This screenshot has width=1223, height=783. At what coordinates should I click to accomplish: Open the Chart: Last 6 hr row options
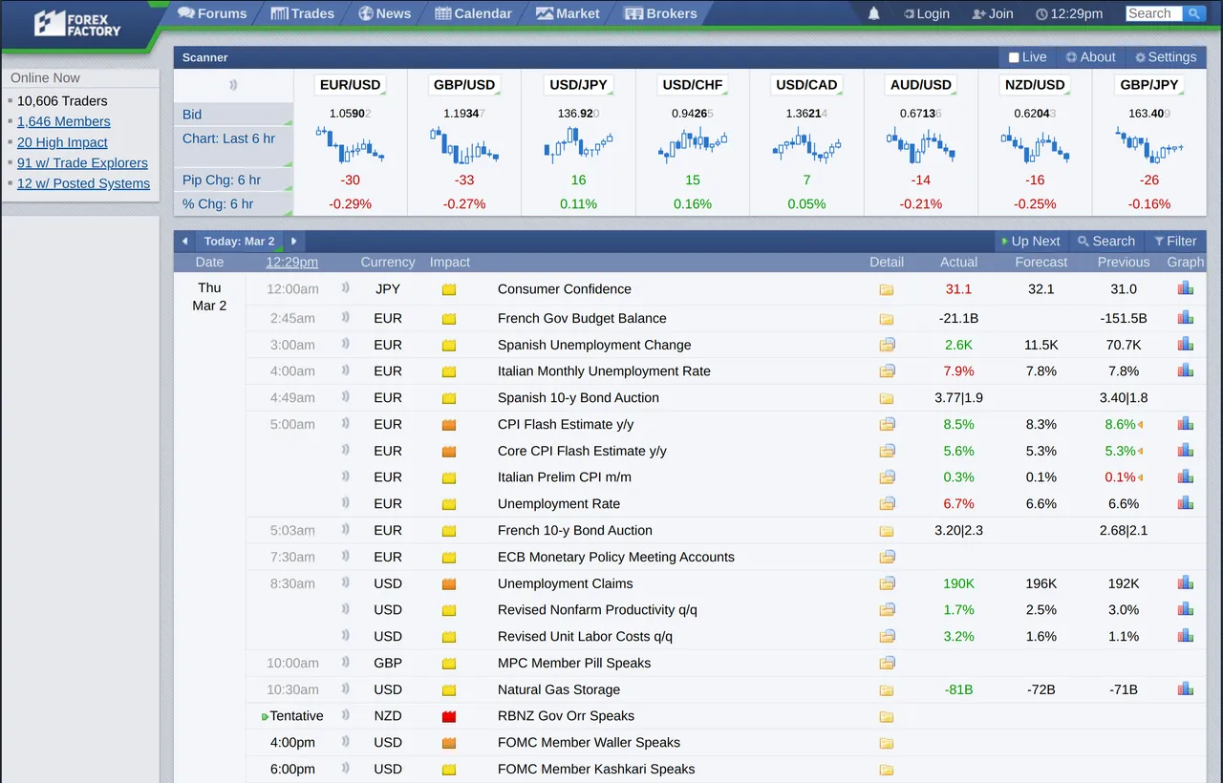pyautogui.click(x=233, y=146)
